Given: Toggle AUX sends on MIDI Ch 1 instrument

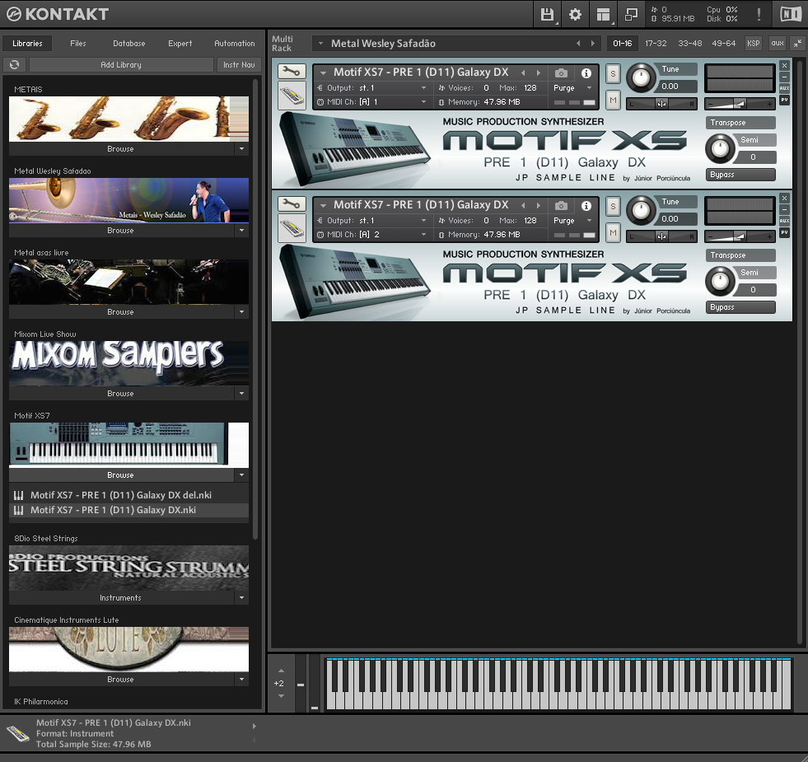Looking at the screenshot, I should click(x=784, y=88).
